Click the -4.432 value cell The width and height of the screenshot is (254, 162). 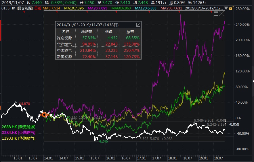(x=112, y=38)
